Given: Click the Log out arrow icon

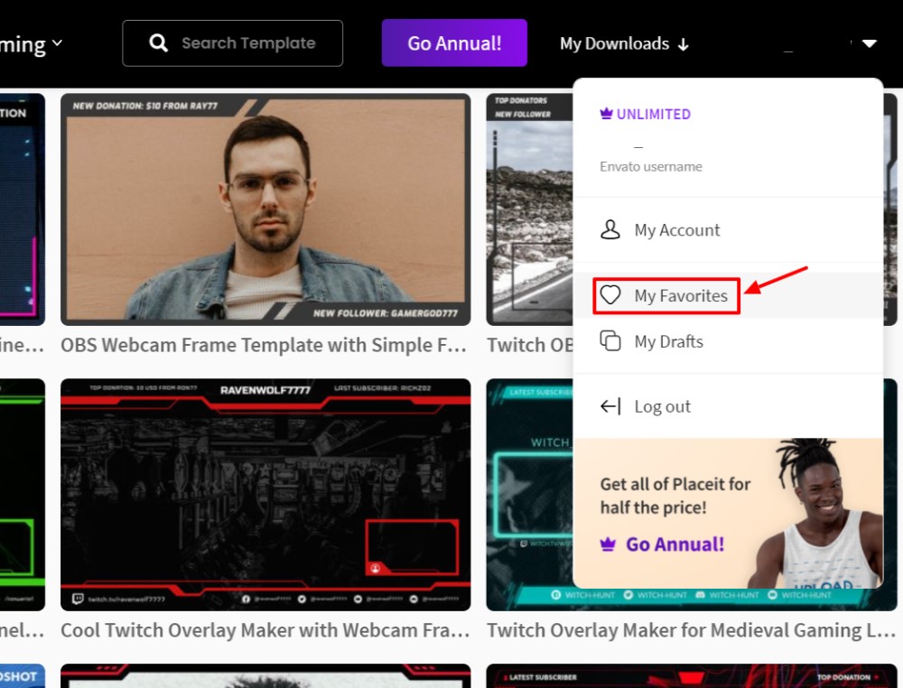Looking at the screenshot, I should coord(611,406).
